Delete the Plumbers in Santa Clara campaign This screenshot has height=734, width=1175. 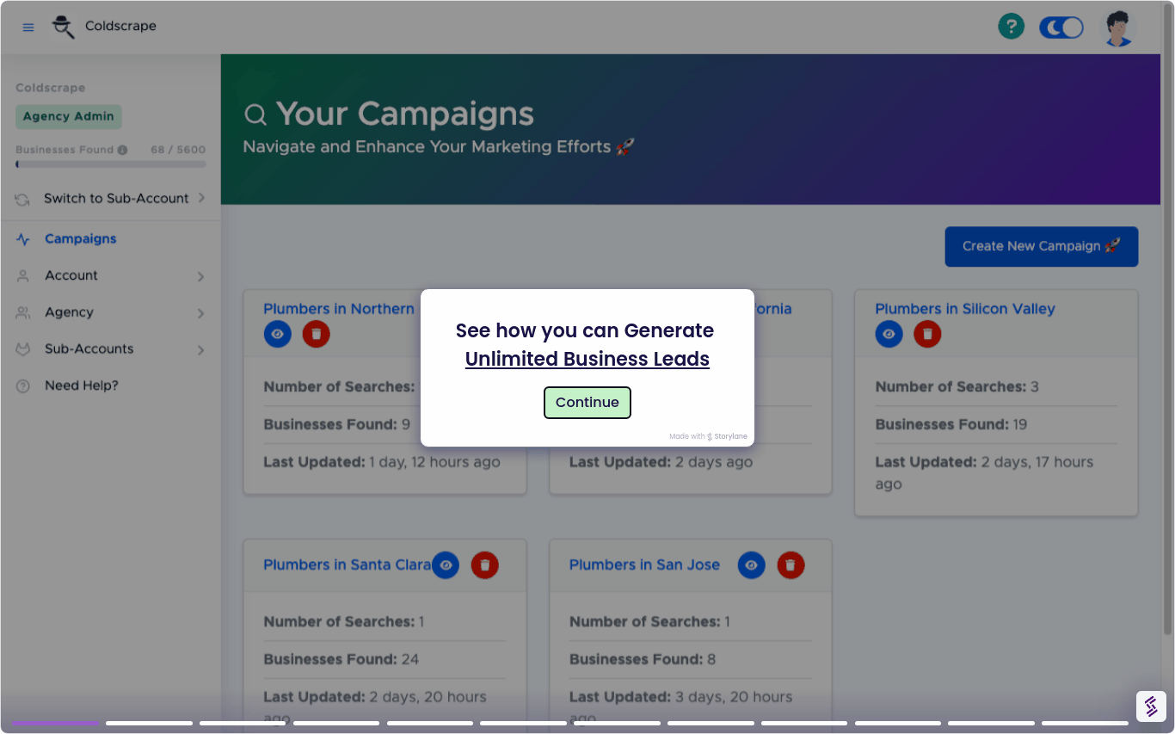pos(484,565)
